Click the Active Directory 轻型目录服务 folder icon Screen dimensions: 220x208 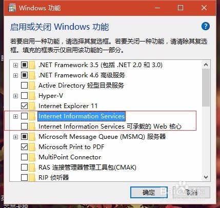32,86
